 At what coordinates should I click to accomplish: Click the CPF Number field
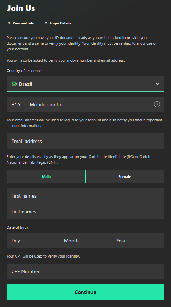pyautogui.click(x=85, y=271)
